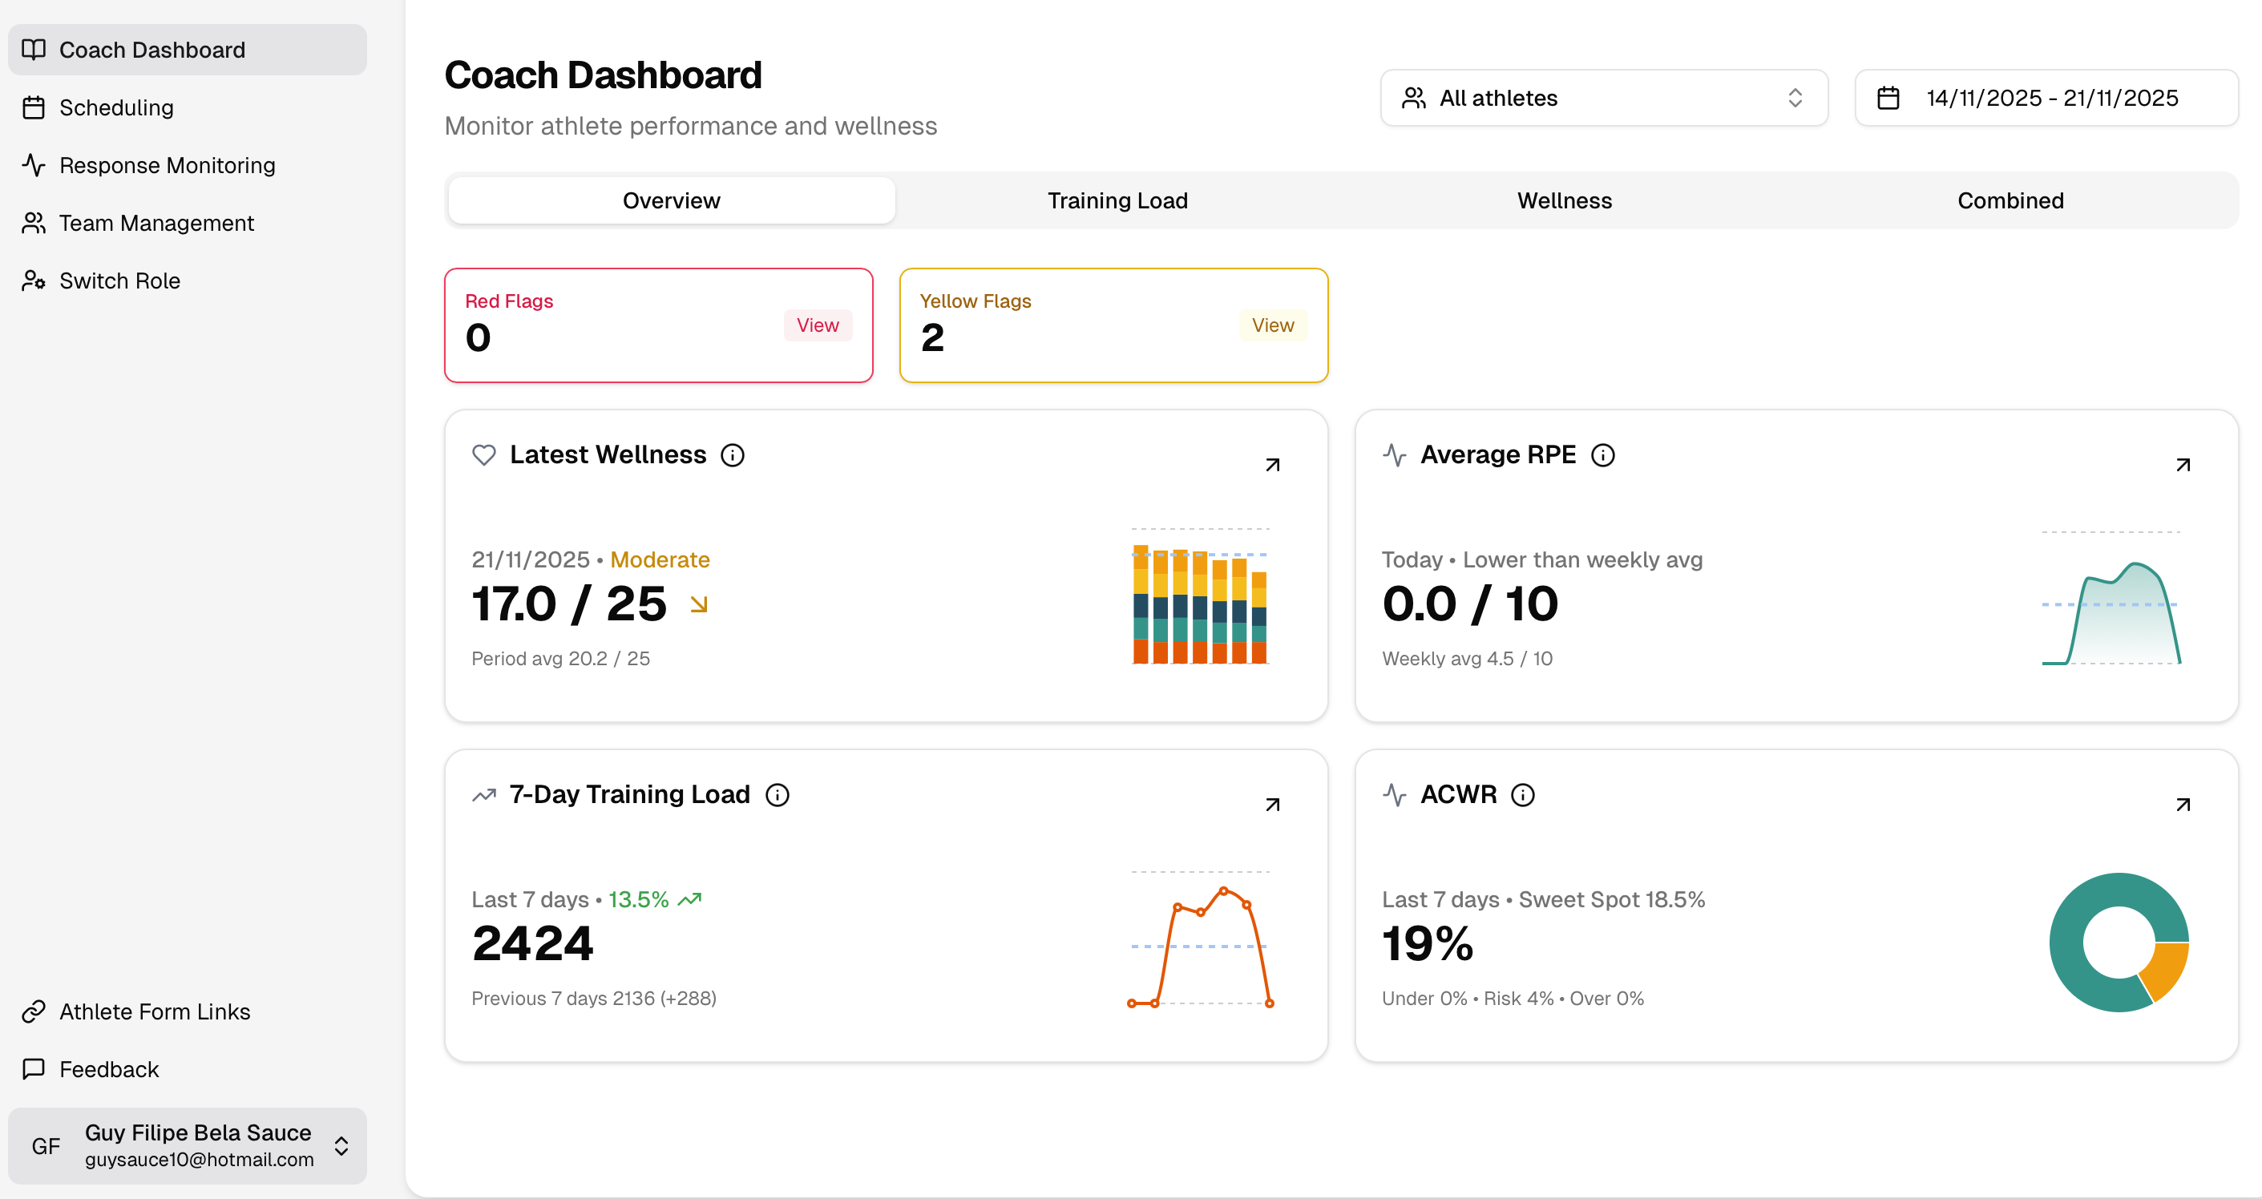2262x1199 pixels.
Task: Open ACWR card expand arrow icon
Action: click(x=2183, y=804)
